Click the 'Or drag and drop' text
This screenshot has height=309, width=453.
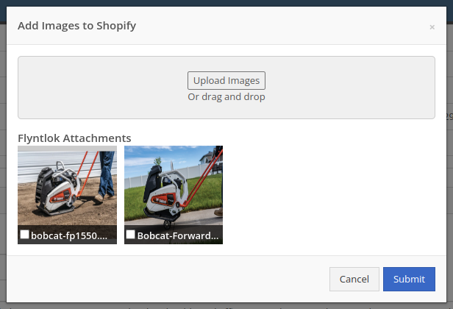(226, 97)
